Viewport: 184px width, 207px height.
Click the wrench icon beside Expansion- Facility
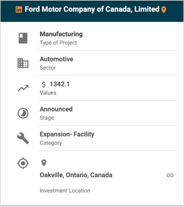click(x=23, y=138)
